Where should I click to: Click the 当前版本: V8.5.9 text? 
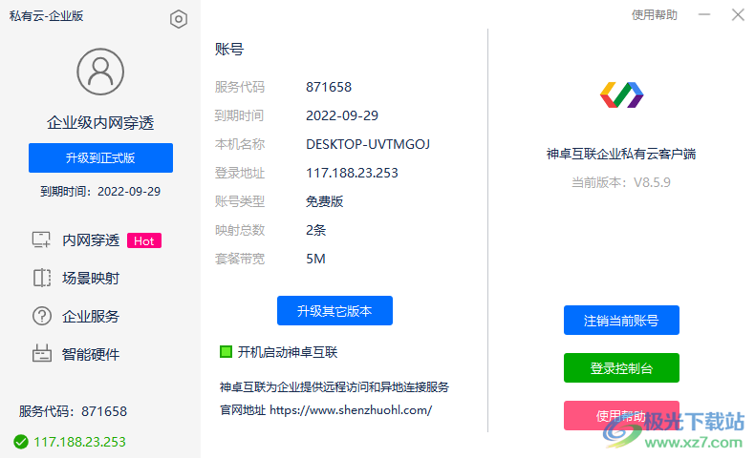pos(620,182)
